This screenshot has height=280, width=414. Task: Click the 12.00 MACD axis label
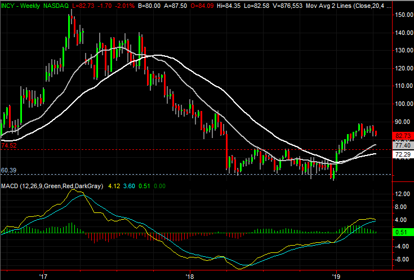(402, 194)
